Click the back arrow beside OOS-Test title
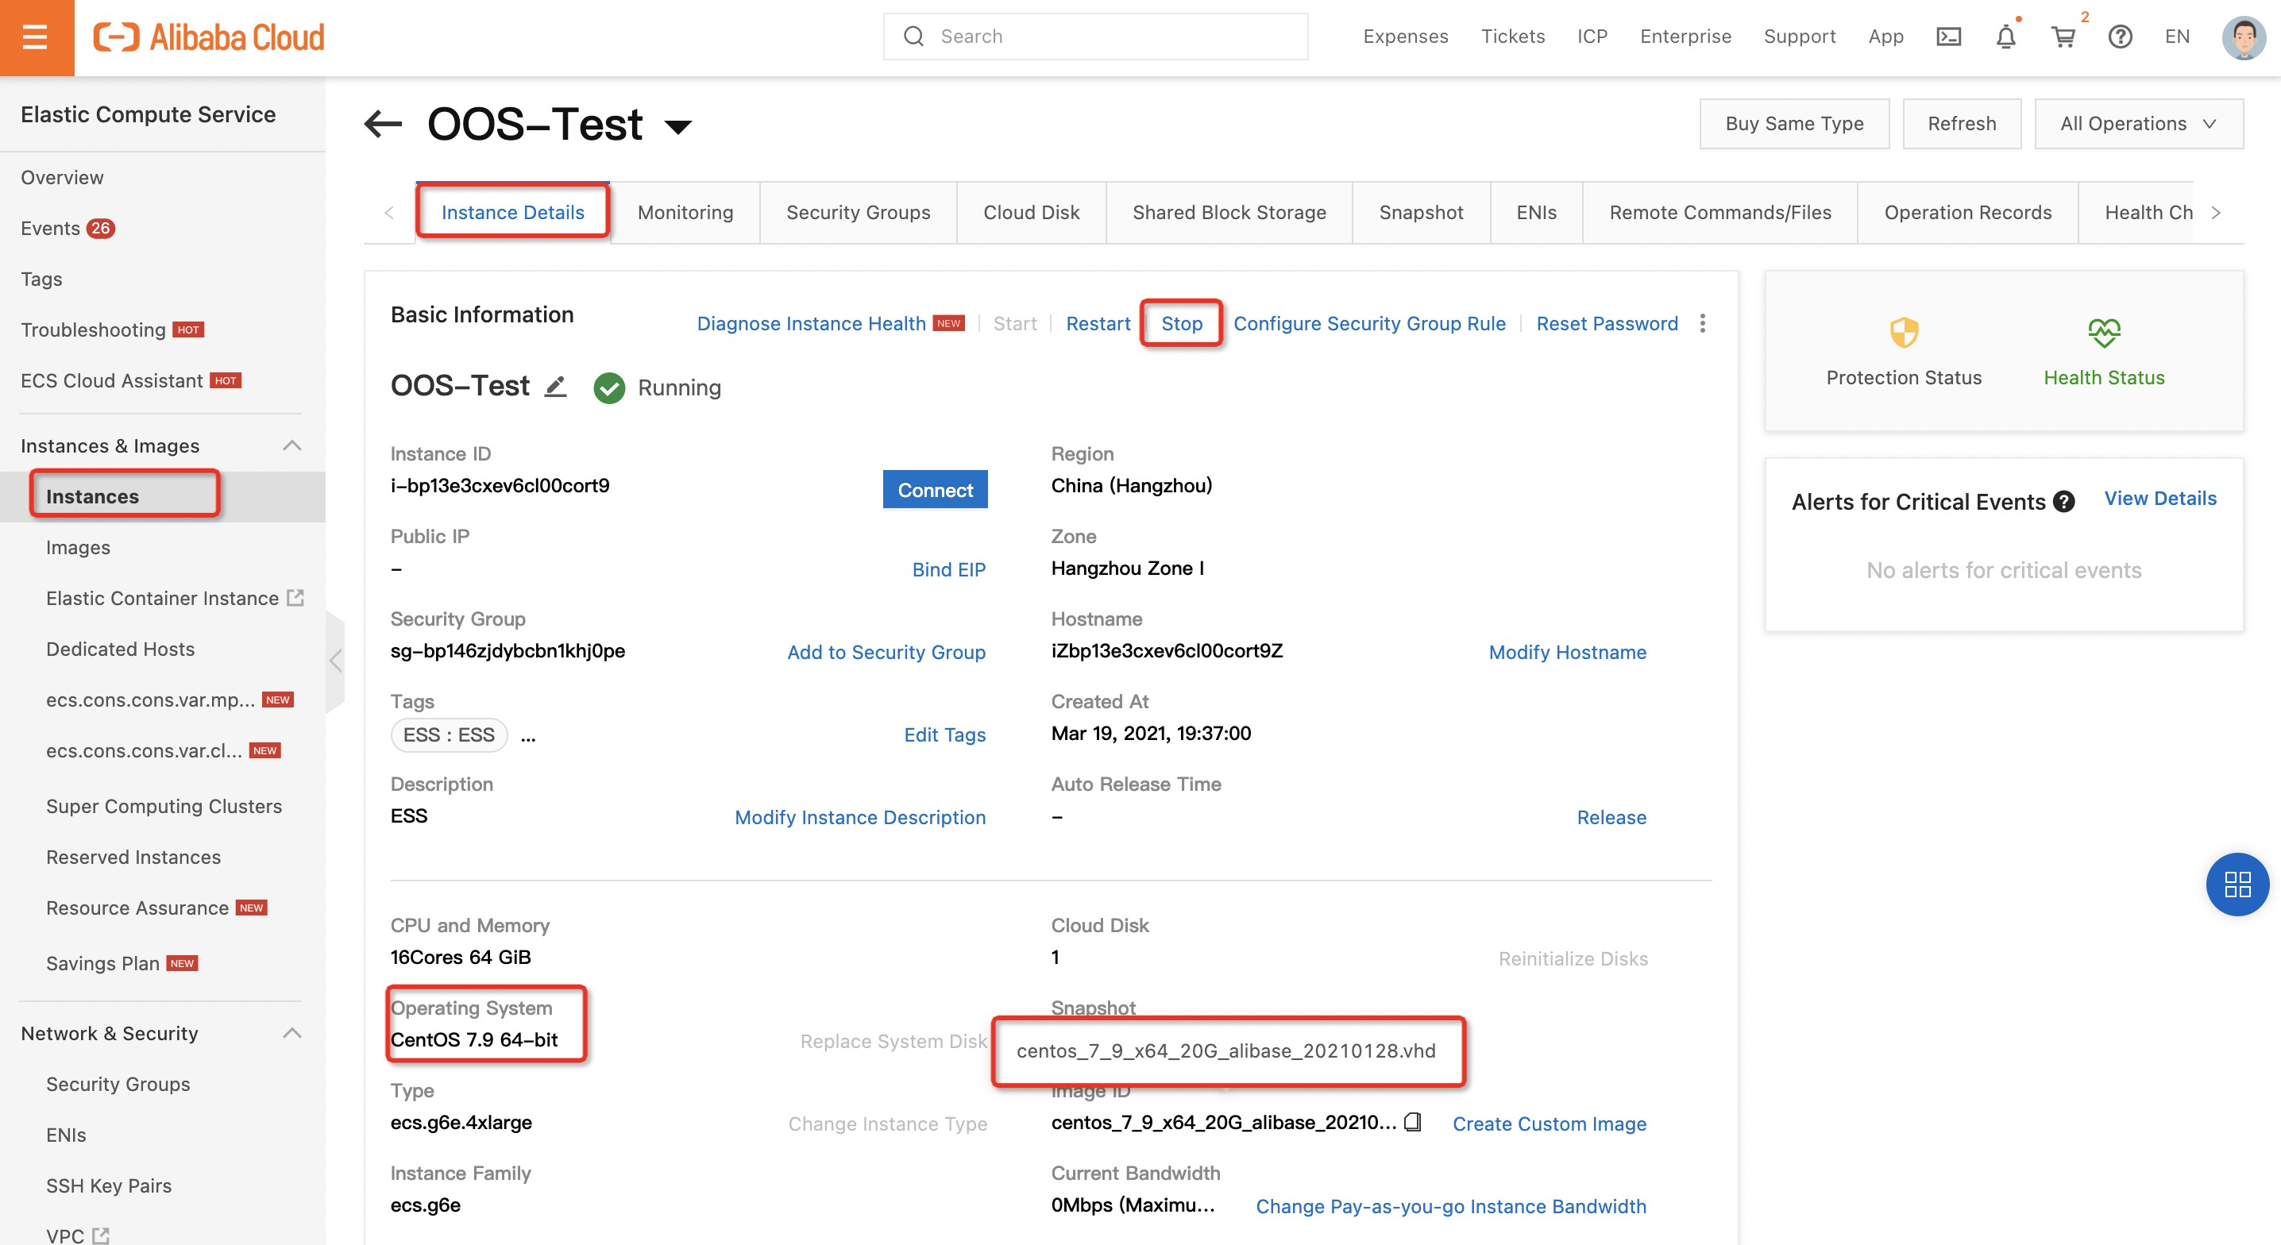Screen dimensions: 2281x1245 (x=384, y=124)
